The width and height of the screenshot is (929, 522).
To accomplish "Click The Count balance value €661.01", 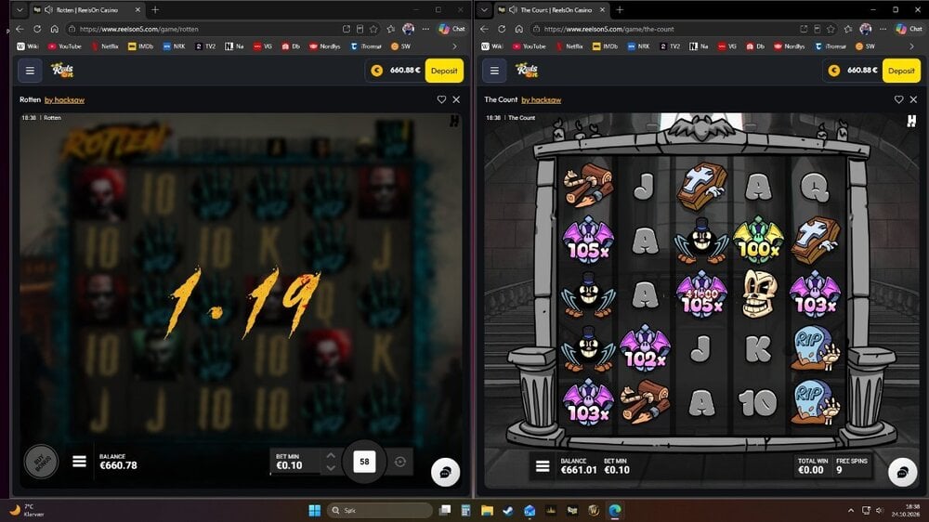I will click(x=579, y=470).
